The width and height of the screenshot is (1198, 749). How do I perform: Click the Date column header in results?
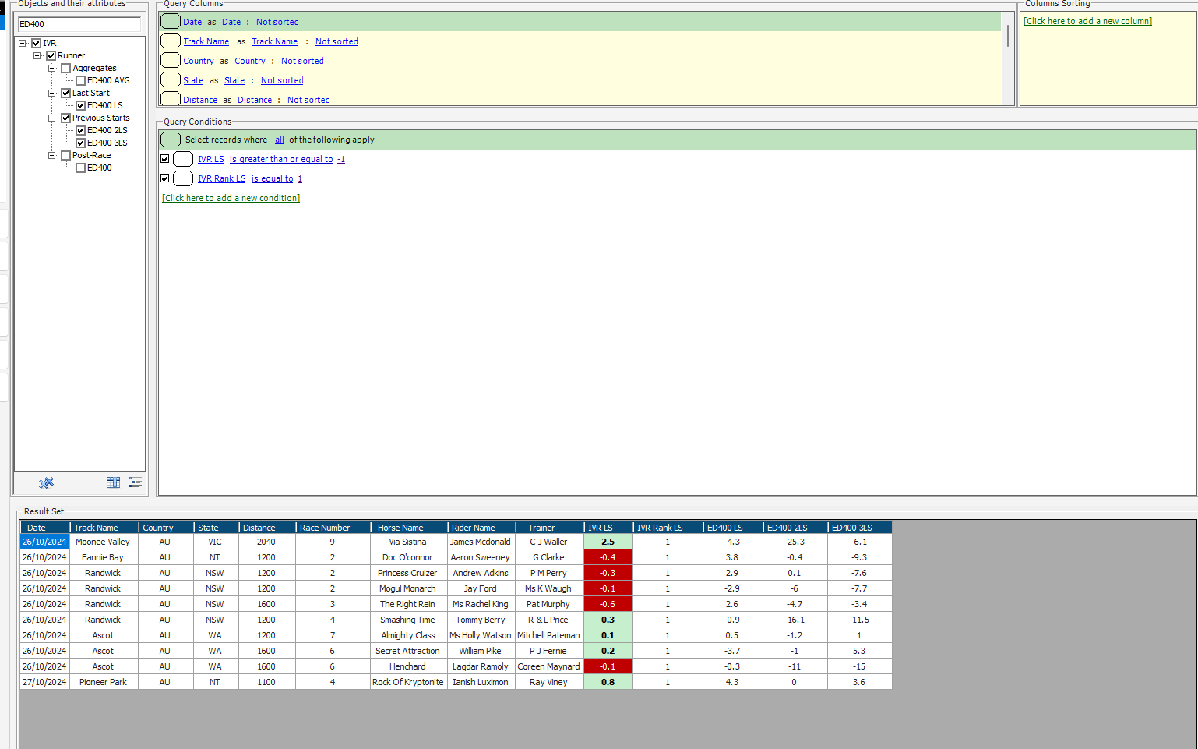coord(45,528)
